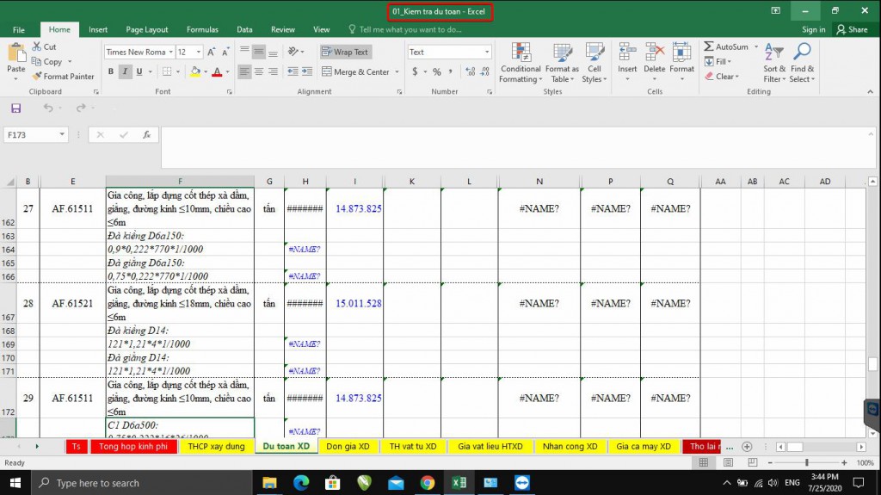The height and width of the screenshot is (495, 881).
Task: Toggle Align Right horizontal alignment
Action: tap(273, 71)
